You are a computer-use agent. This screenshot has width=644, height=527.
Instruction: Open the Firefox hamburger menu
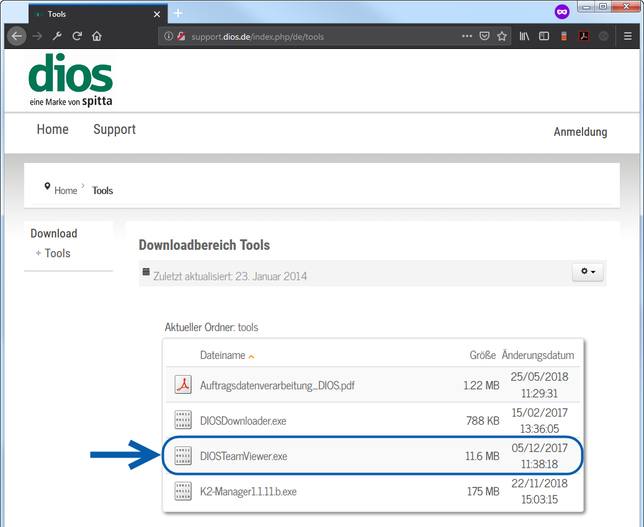(x=628, y=37)
